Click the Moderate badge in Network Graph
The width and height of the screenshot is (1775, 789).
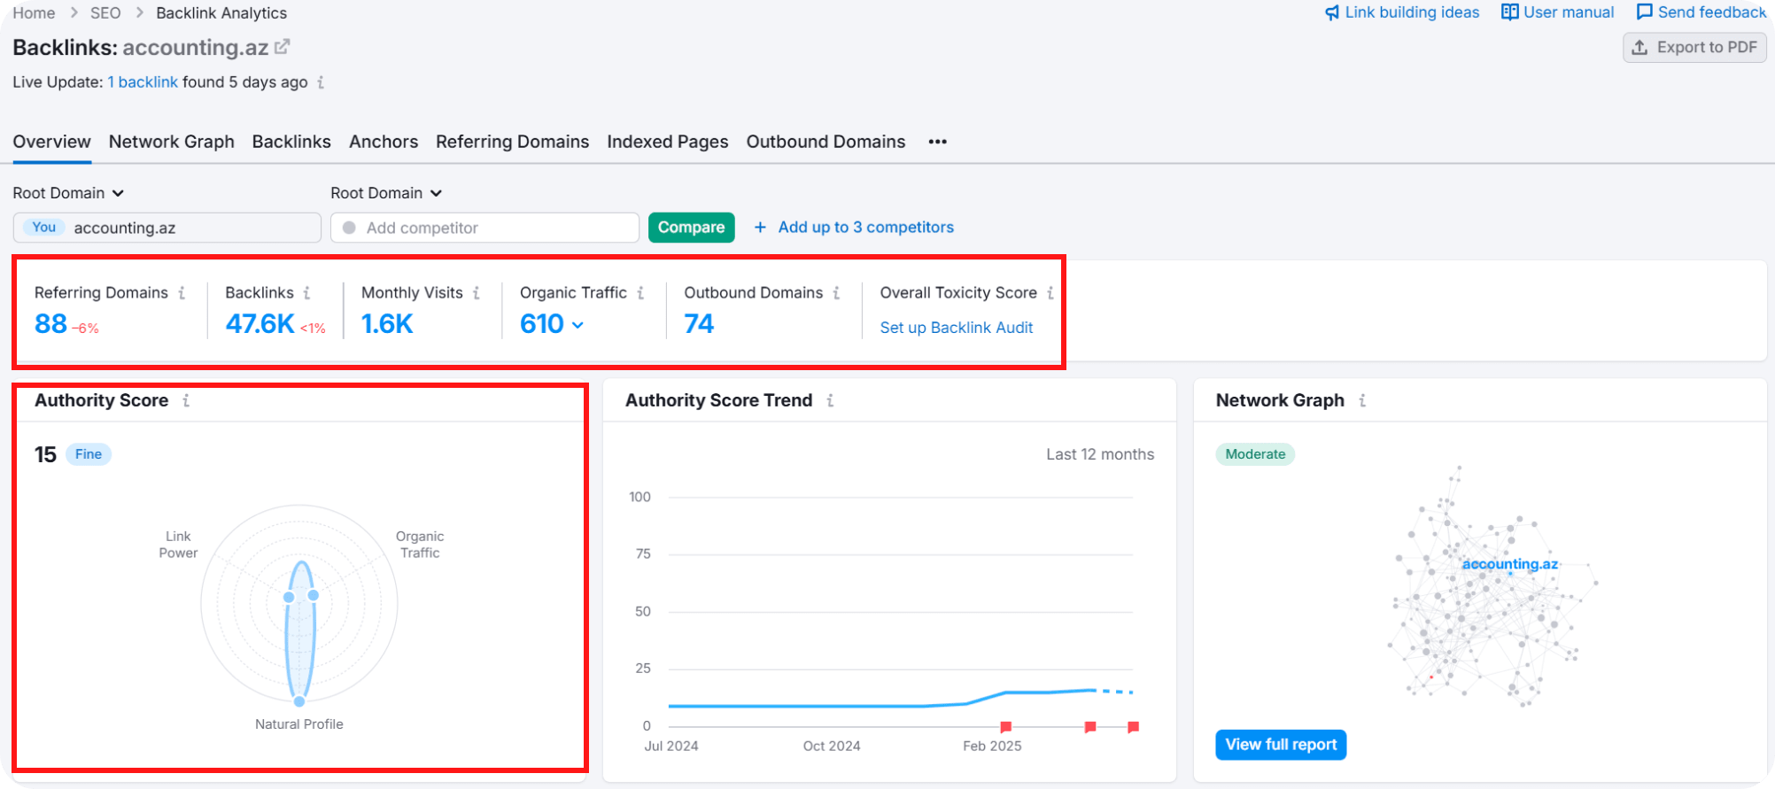click(1255, 454)
